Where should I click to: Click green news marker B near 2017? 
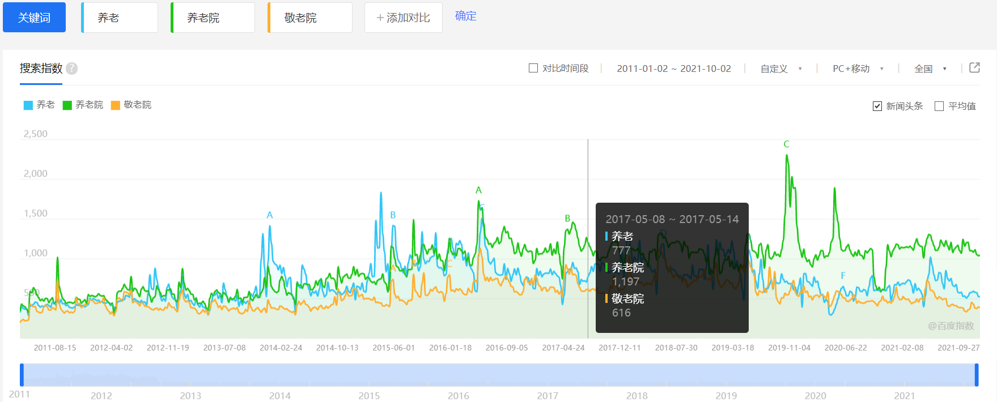tap(567, 219)
